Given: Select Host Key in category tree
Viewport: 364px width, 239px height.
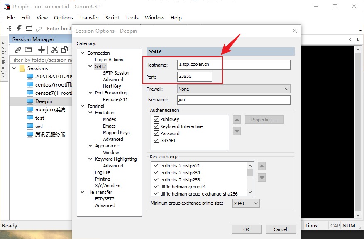Looking at the screenshot, I should 112,86.
